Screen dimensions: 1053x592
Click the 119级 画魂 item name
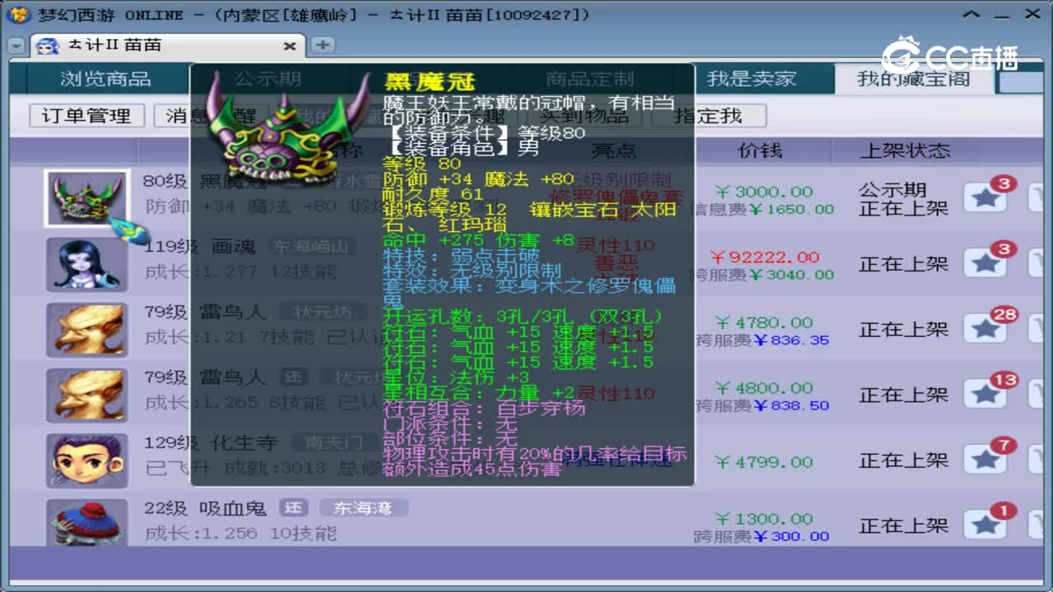(200, 247)
